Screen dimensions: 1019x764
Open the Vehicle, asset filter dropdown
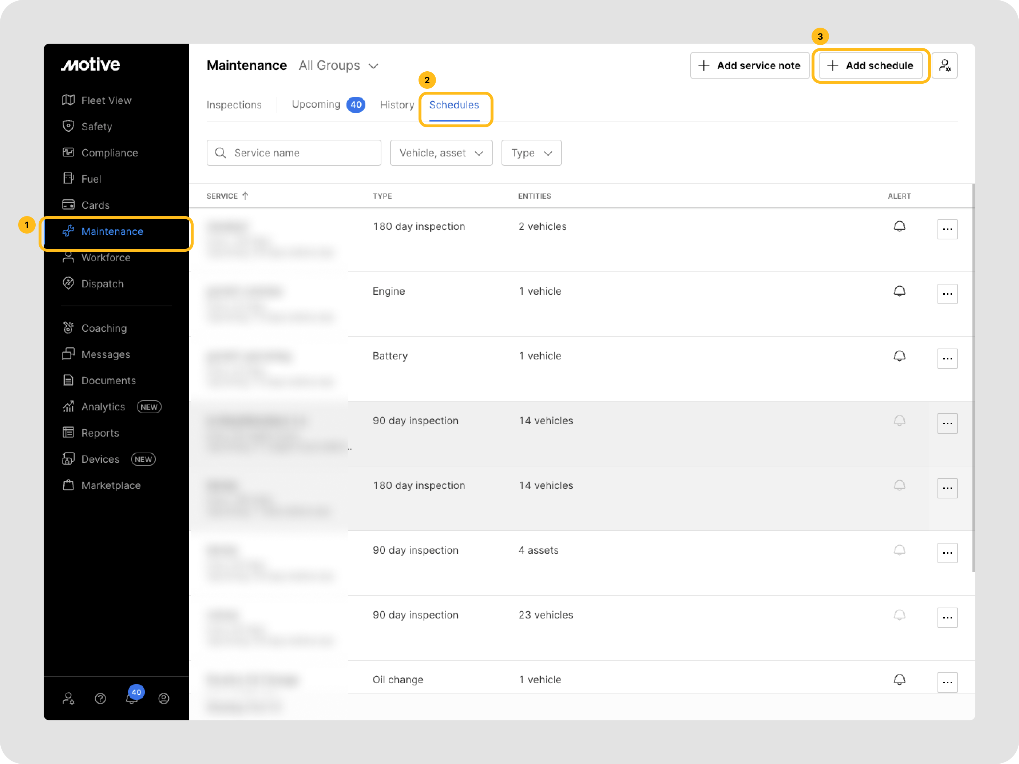coord(441,154)
